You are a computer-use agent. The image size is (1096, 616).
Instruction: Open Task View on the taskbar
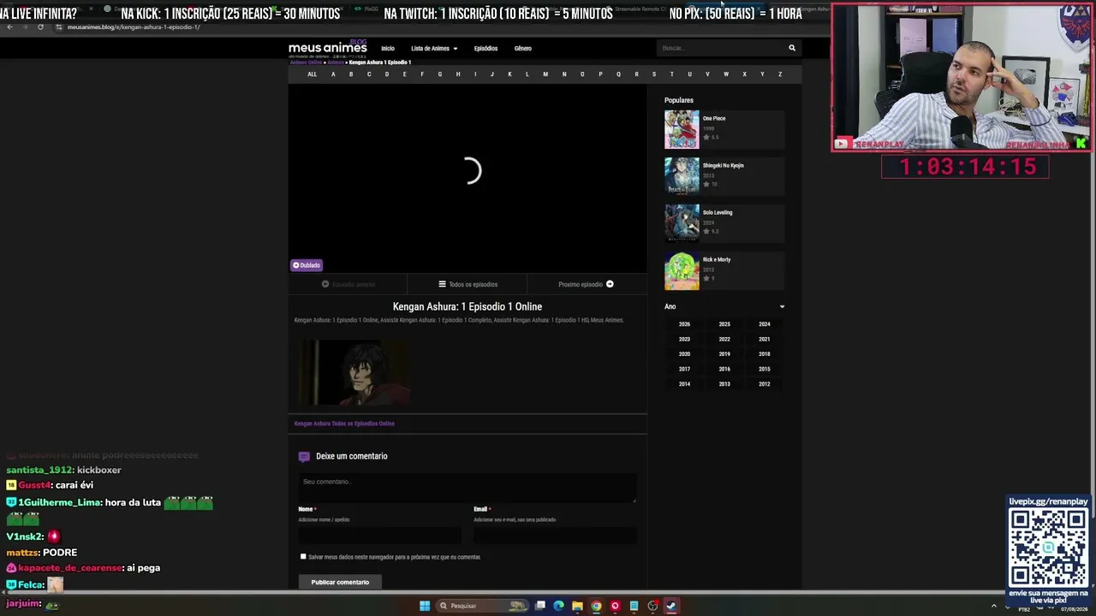[x=540, y=606]
